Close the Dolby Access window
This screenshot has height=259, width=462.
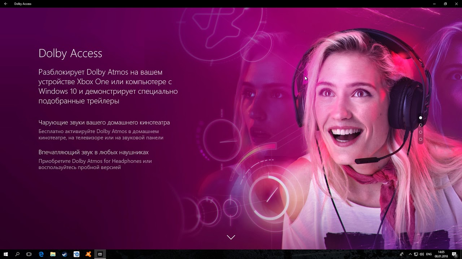tap(456, 4)
